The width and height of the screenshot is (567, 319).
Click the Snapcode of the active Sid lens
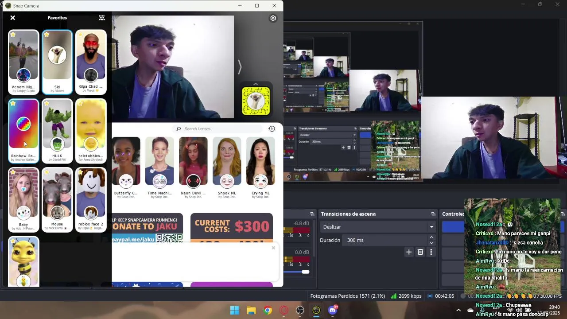click(256, 101)
